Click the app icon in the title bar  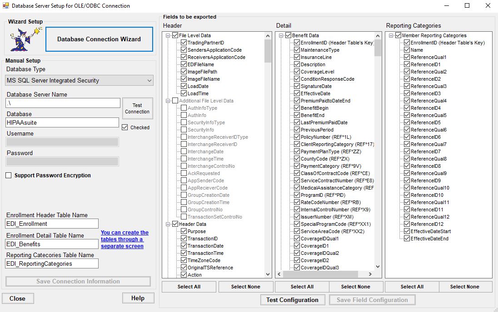[6, 6]
